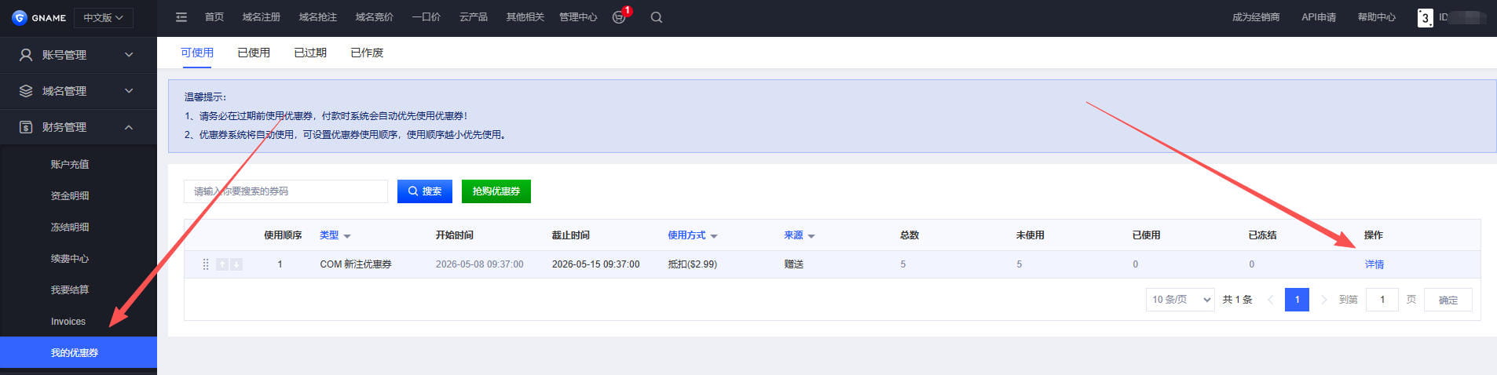Click the 使用顺序 column header
The image size is (1497, 375).
click(x=283, y=235)
